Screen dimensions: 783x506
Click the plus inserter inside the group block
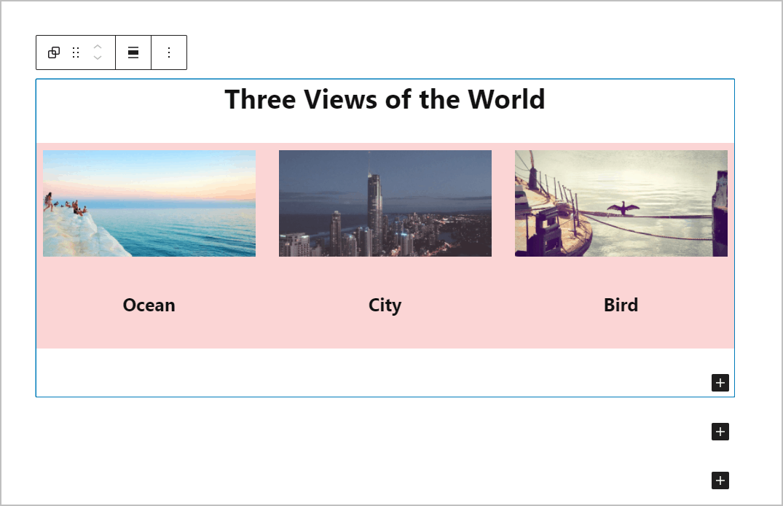tap(720, 382)
